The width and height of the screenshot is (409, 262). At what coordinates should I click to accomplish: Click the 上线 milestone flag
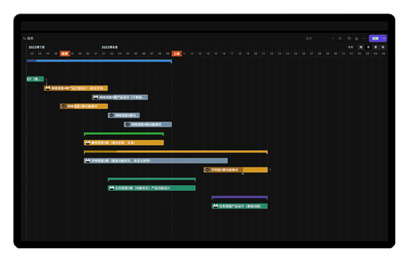pos(177,54)
